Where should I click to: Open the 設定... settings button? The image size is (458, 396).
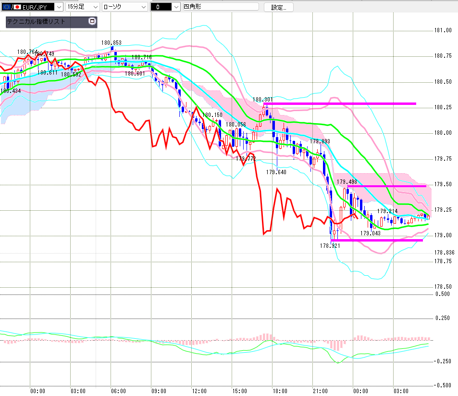[x=279, y=7]
